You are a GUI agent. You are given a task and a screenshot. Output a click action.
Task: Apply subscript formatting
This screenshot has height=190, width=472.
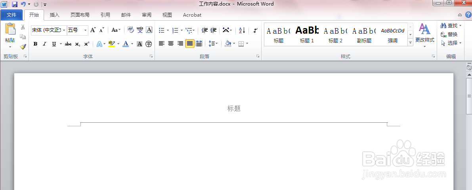78,44
